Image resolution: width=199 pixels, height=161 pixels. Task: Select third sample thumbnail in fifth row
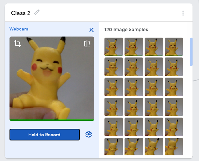154,127
